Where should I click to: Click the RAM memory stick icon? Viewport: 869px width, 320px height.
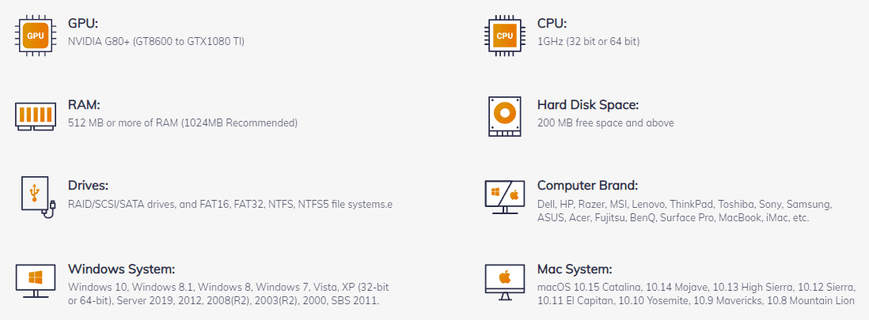[36, 115]
